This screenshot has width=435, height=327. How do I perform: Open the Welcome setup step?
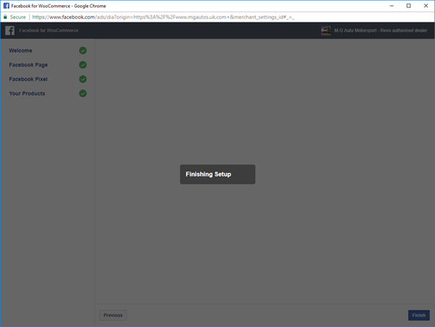20,51
